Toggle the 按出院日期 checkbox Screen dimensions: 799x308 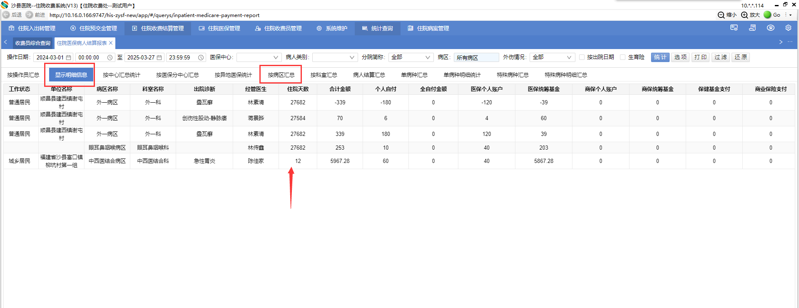582,57
